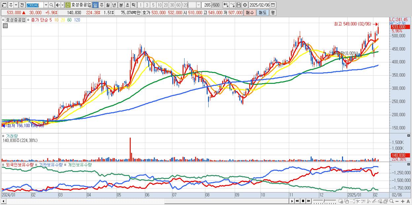The height and width of the screenshot is (205, 412).
Task: Expand the dropdown next to the speaker icon
Action: (x=62, y=5)
